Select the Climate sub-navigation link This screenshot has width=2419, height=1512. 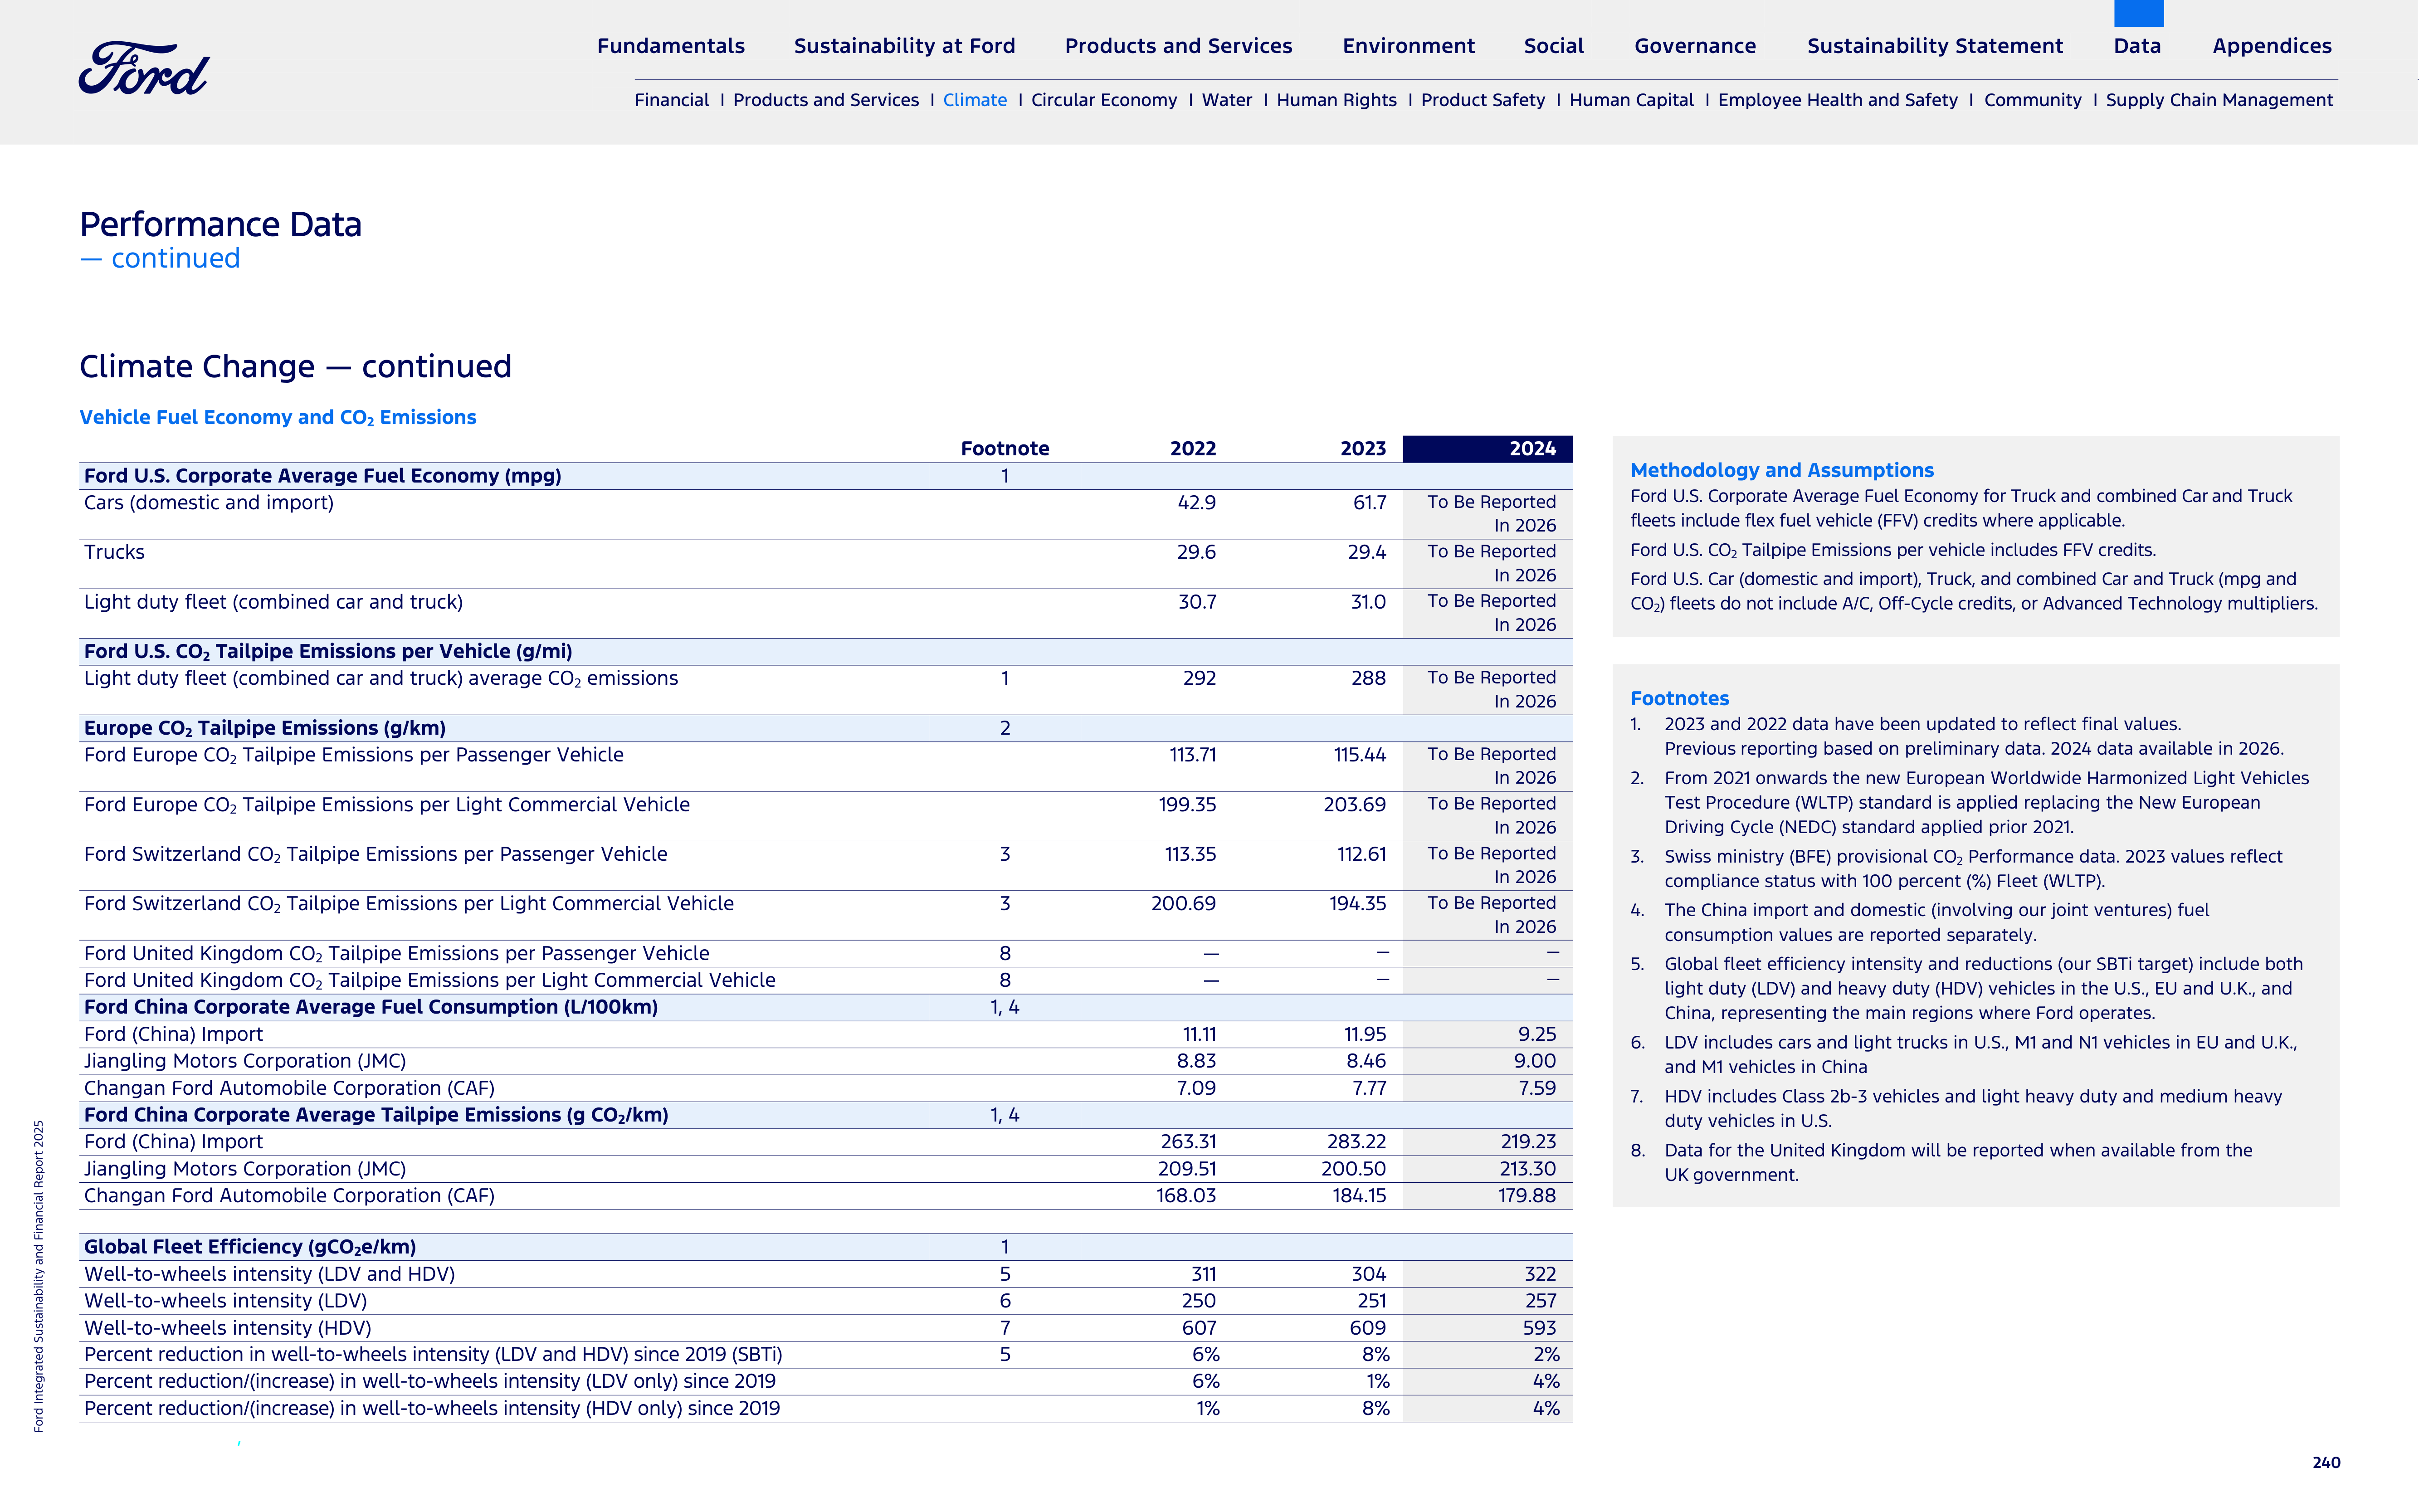point(974,100)
